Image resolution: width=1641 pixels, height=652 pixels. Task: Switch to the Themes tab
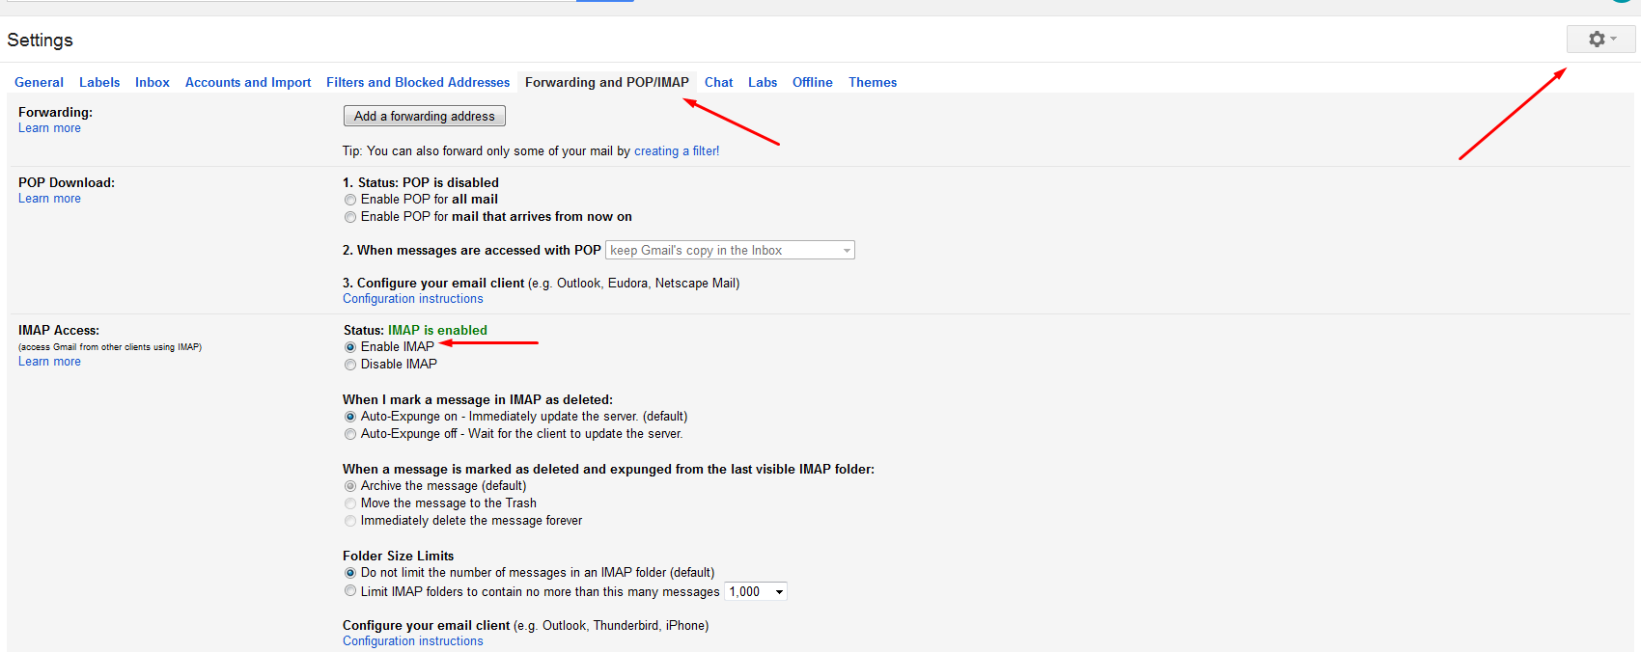pos(873,82)
